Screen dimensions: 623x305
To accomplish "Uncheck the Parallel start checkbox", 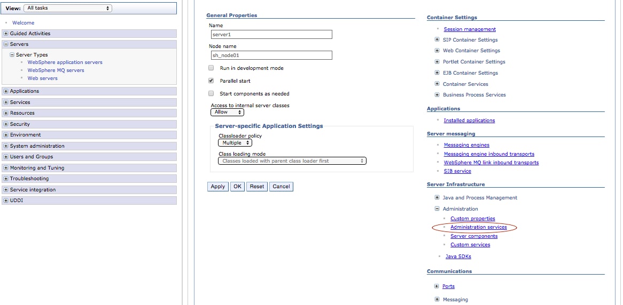I will click(x=211, y=81).
